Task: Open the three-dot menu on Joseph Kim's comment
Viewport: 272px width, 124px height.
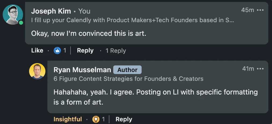Action: (260, 10)
